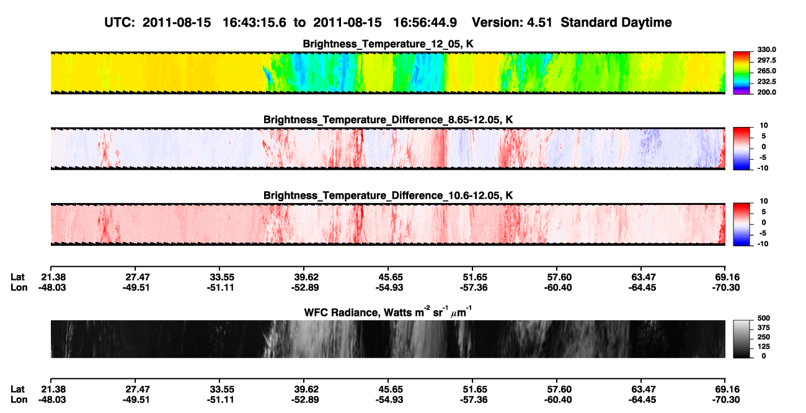The image size is (806, 413).
Task: Click latitude "39.62" on upper axis
Action: click(x=308, y=277)
